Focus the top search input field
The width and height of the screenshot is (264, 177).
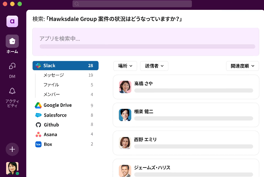click(132, 4)
